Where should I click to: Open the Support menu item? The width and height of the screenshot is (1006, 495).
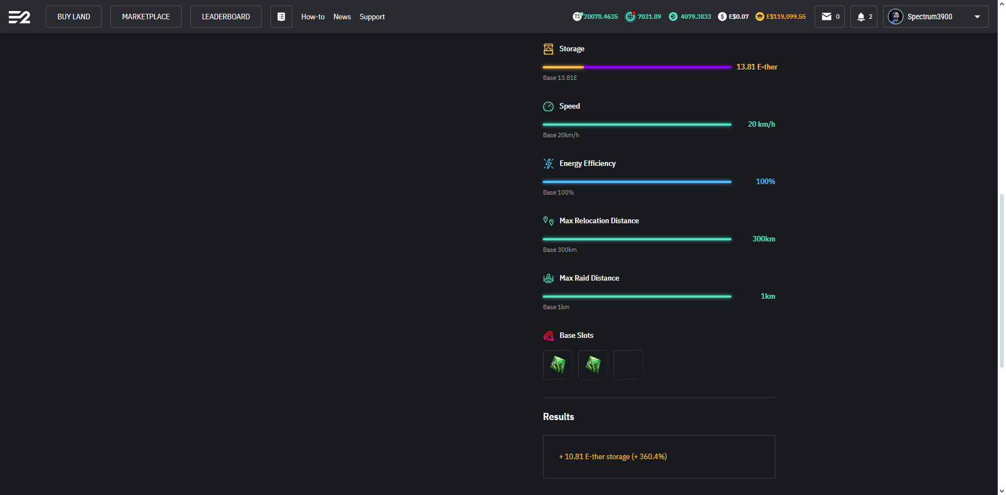[x=372, y=17]
